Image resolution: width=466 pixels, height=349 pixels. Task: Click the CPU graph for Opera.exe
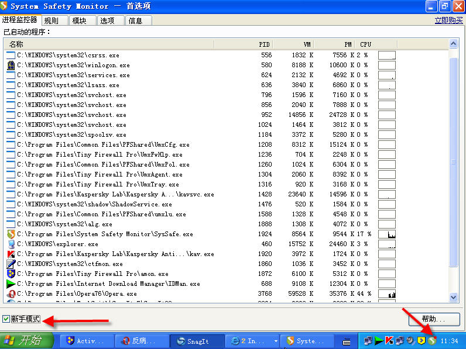tap(387, 294)
